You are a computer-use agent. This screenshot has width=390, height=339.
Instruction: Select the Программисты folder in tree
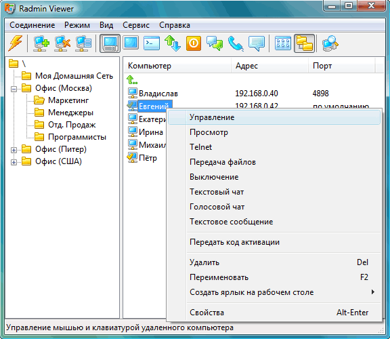pos(77,137)
